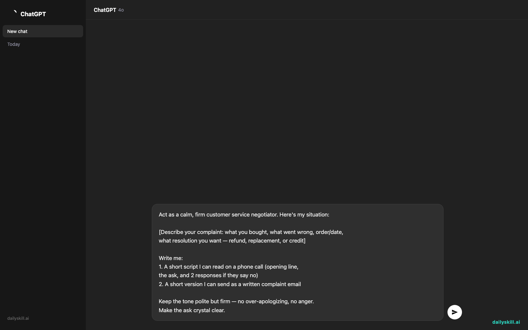Click the dailyskill.ai text at sidebar bottom
528x330 pixels.
(x=18, y=318)
